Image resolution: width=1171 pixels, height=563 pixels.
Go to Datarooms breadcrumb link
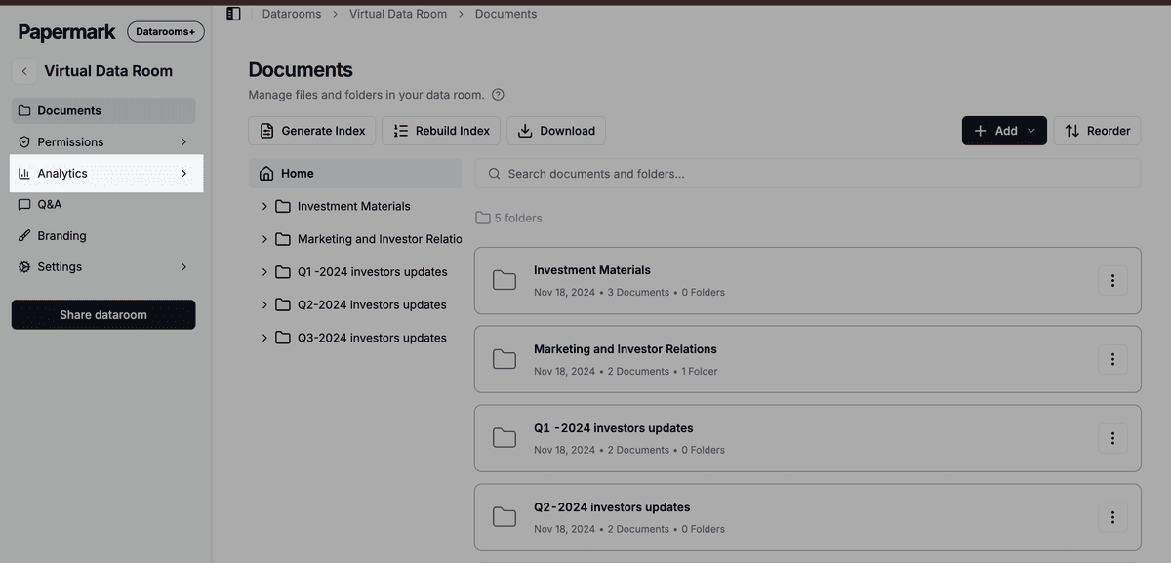(292, 14)
